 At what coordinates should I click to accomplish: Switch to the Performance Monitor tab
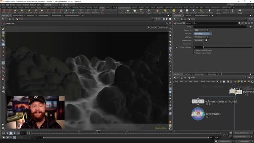pyautogui.click(x=201, y=15)
